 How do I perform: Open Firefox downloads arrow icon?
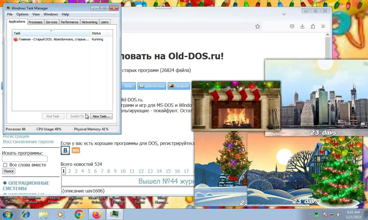pyautogui.click(x=302, y=26)
